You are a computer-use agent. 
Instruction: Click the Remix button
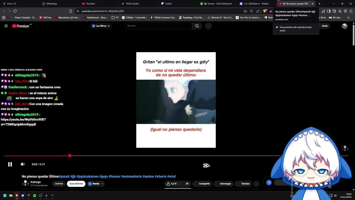pyautogui.click(x=94, y=184)
